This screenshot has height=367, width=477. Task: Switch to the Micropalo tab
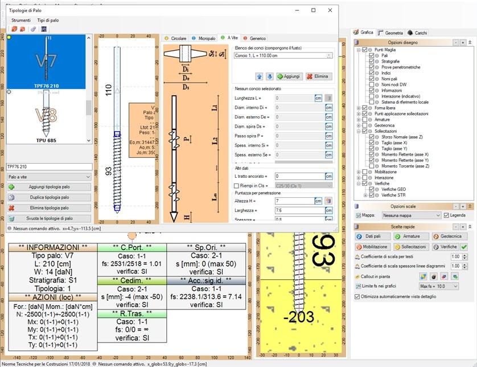pyautogui.click(x=203, y=38)
